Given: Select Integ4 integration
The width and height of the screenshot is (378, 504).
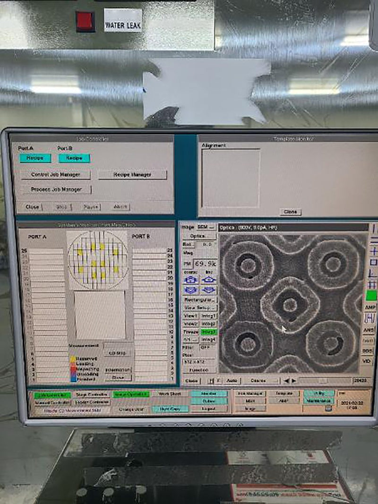Looking at the screenshot, I should (x=209, y=340).
